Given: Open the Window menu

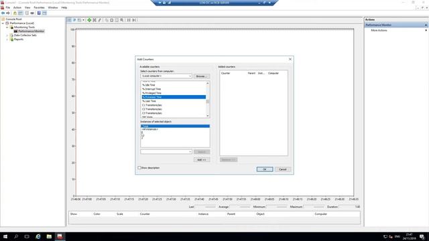Looking at the screenshot, I should 53,7.
